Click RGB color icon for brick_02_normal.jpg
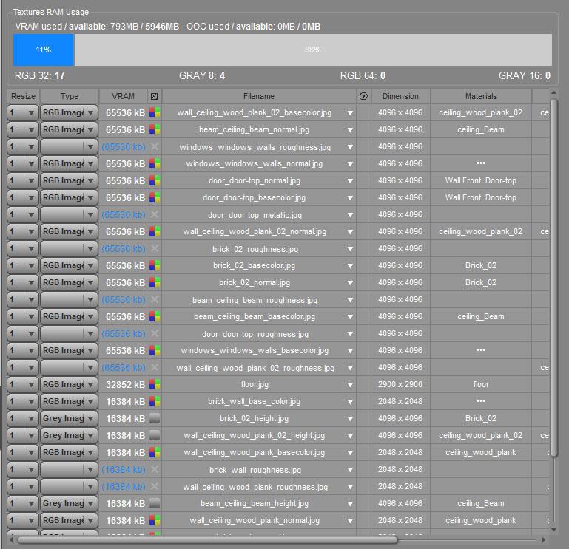Image resolution: width=569 pixels, height=549 pixels. (x=155, y=283)
